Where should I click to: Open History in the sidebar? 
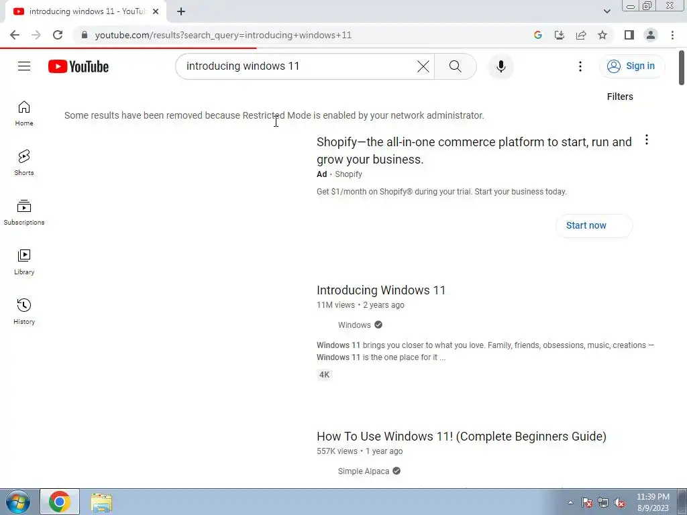(24, 311)
